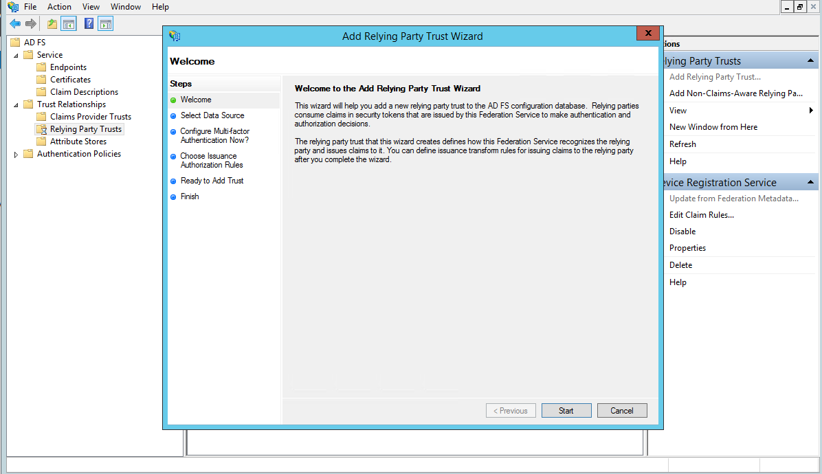
Task: Click the Configure Multi-factor Authentication Now? step
Action: tap(215, 135)
